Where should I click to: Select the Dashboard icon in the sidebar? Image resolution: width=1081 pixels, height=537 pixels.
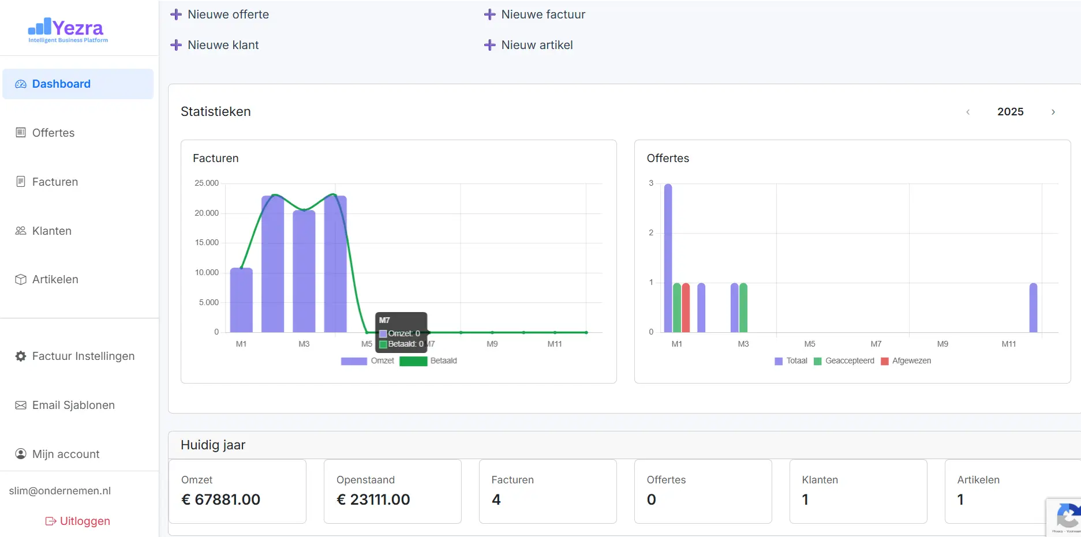click(20, 84)
